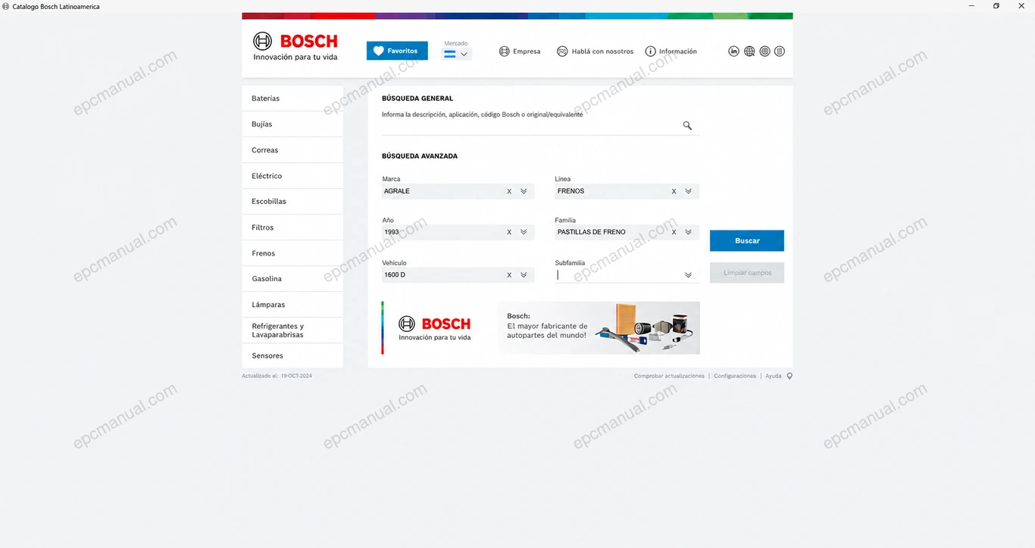The image size is (1035, 548).
Task: Open the Gasolina category
Action: [x=292, y=279]
